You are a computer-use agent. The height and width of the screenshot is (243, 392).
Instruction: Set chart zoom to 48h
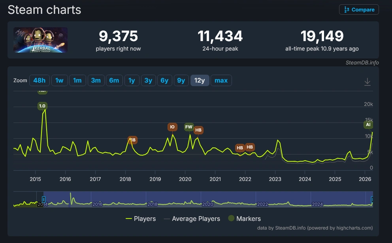[39, 81]
